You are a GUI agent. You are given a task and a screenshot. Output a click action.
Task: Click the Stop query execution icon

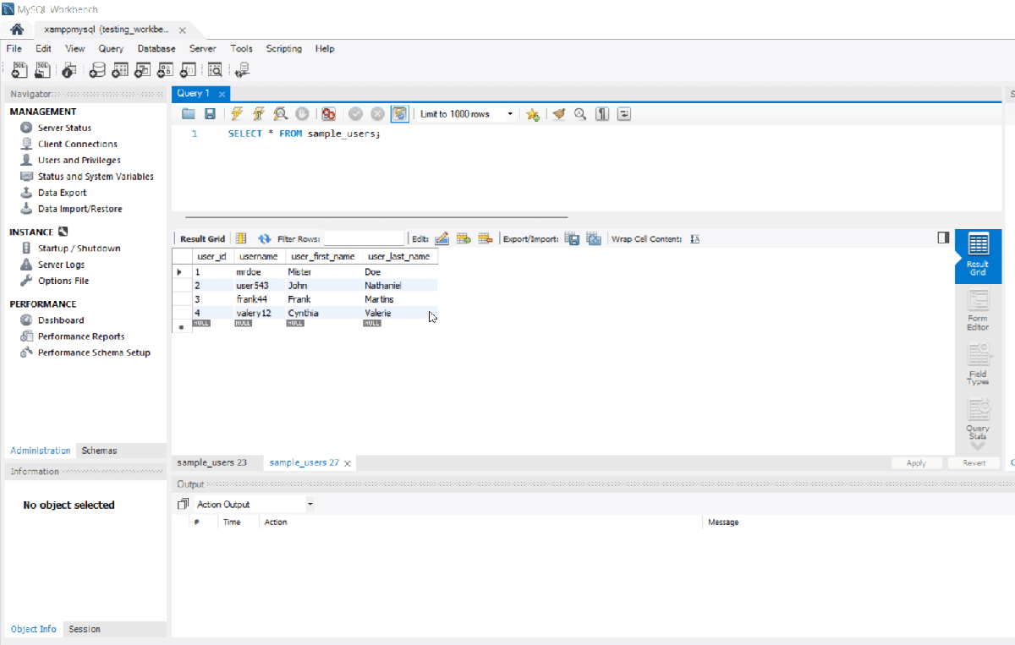[x=302, y=113]
